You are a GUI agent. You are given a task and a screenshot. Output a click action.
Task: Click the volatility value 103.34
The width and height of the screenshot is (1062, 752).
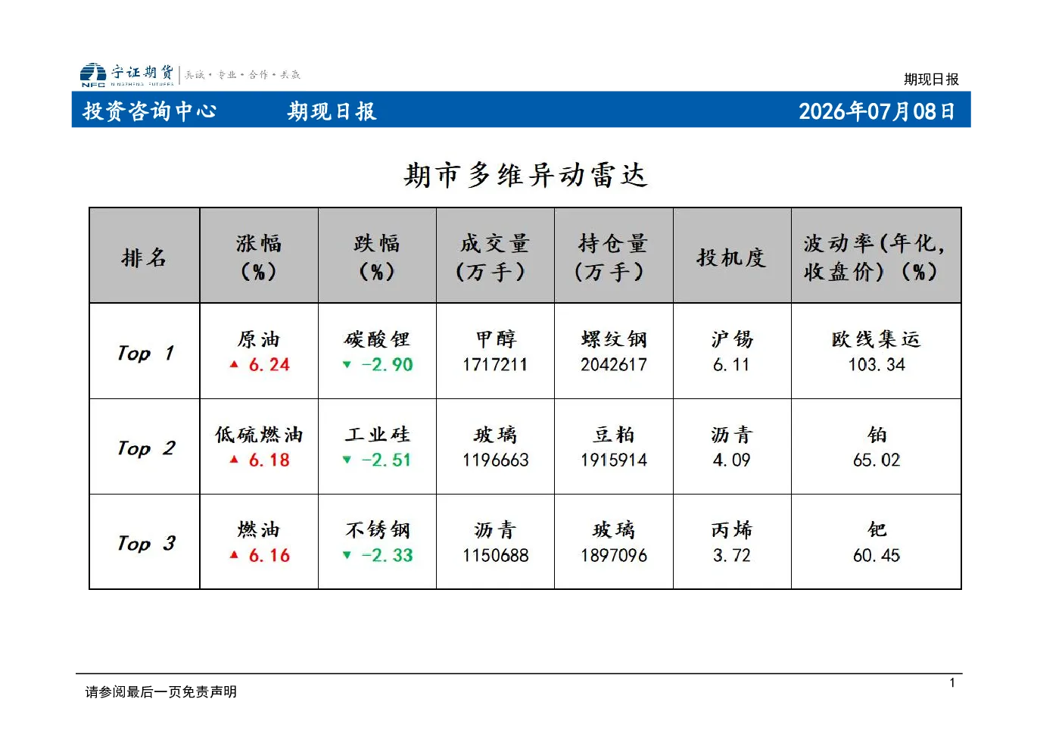coord(876,364)
